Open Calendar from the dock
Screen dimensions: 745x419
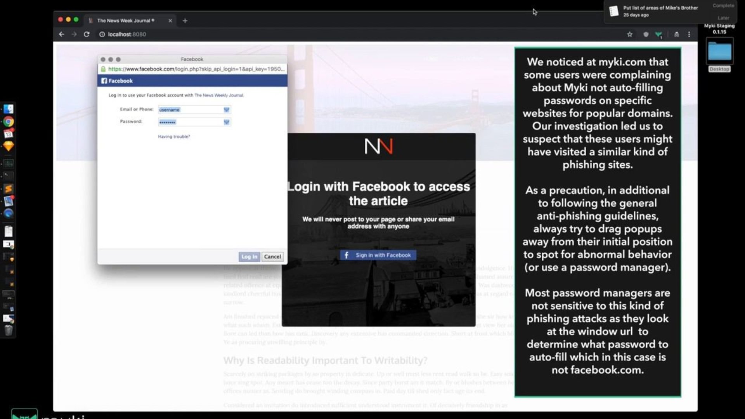(9, 134)
